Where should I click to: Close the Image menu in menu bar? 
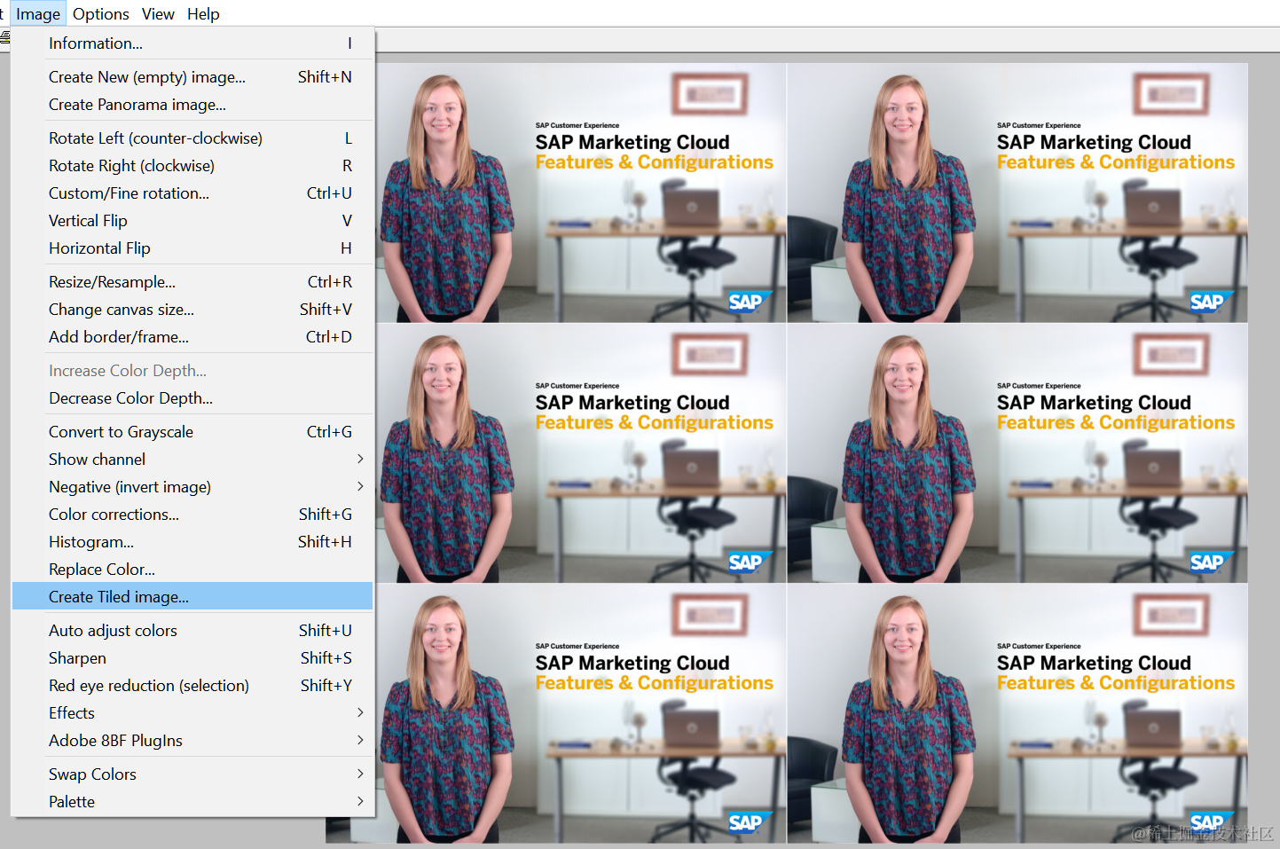pos(38,14)
